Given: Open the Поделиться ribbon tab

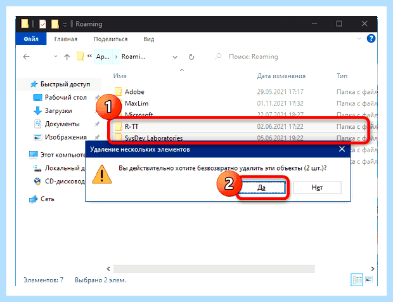Looking at the screenshot, I should pos(110,39).
